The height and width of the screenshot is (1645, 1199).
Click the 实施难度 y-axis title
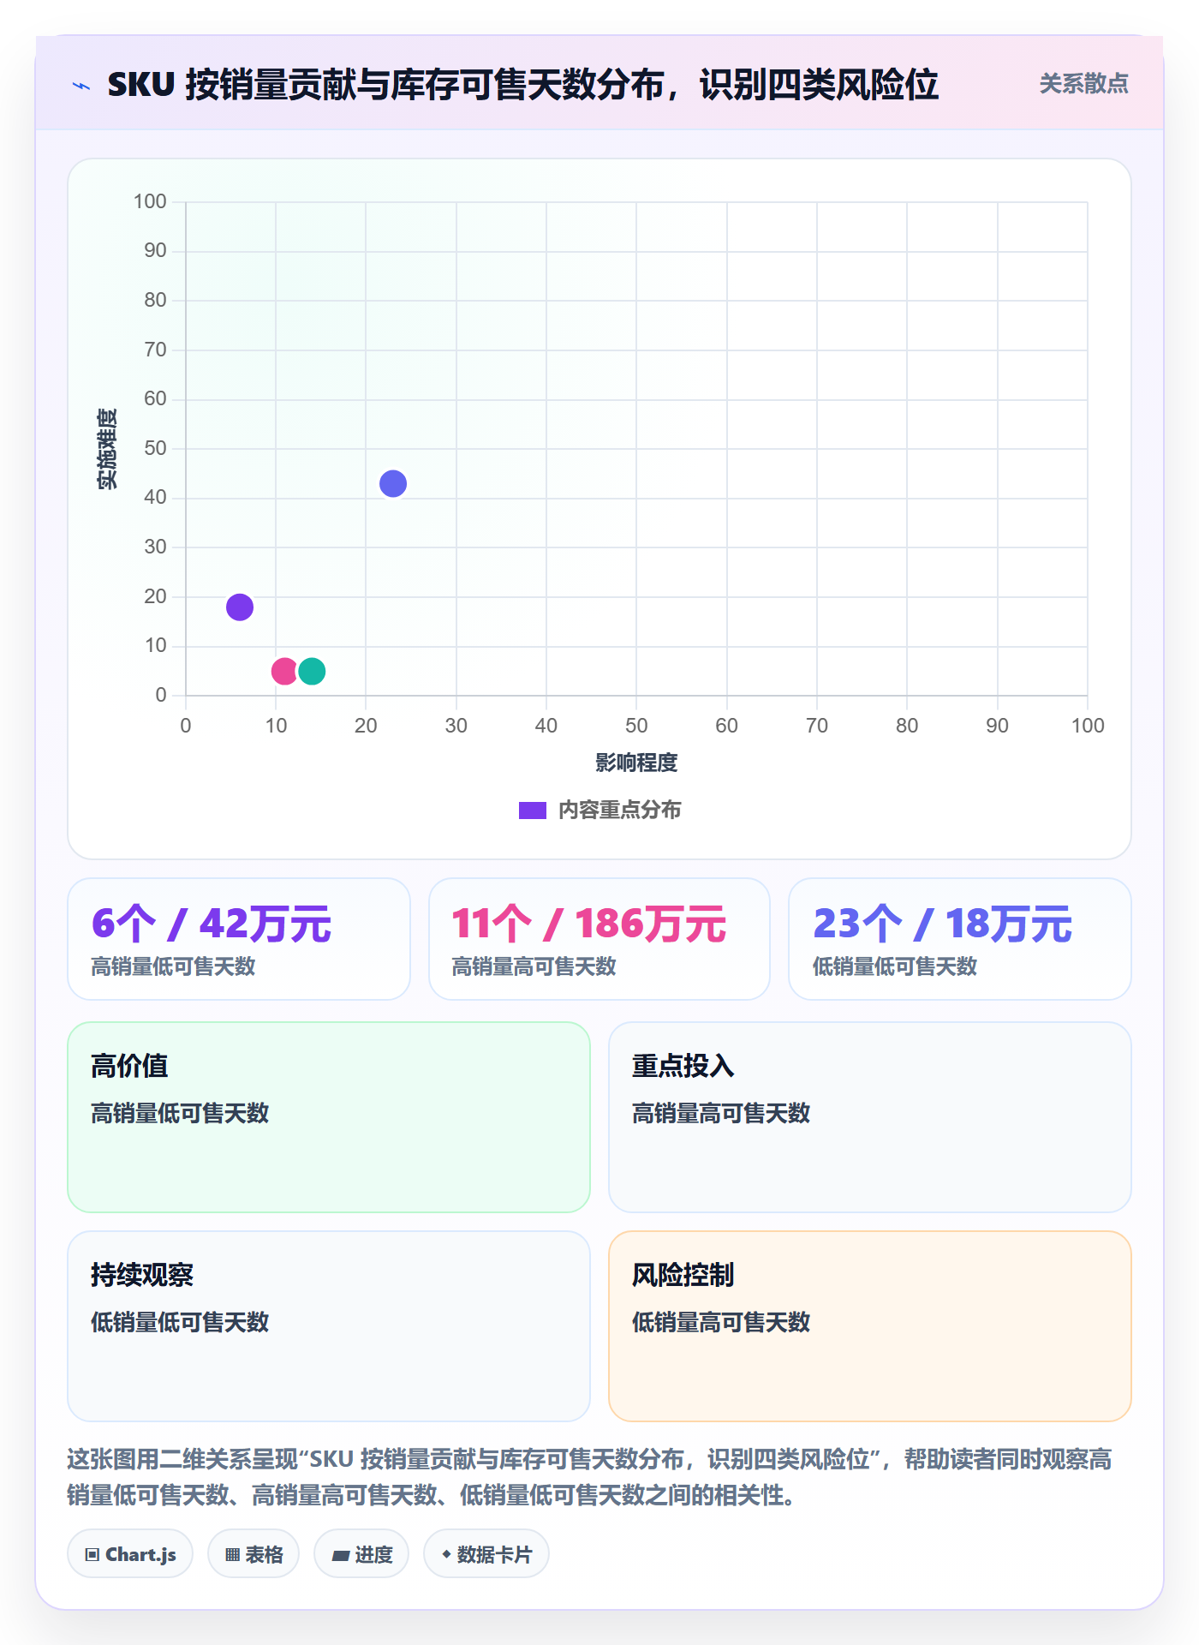point(107,449)
